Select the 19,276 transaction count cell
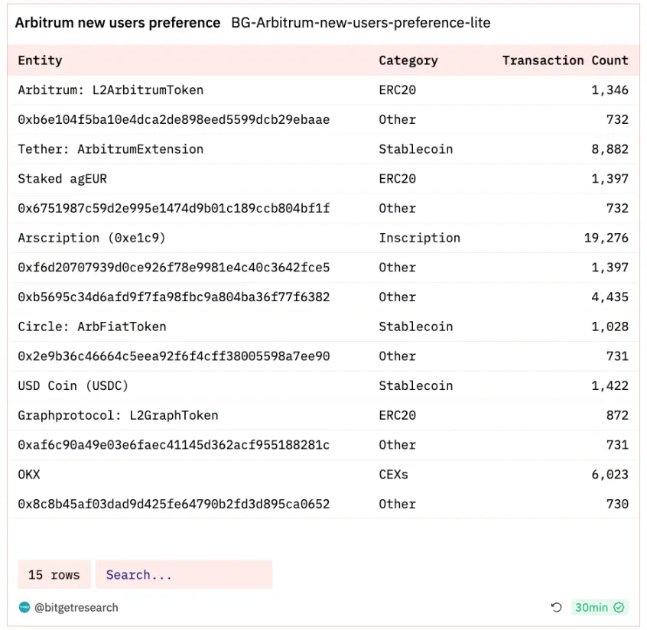Viewport: 647px width, 630px height. tap(606, 238)
